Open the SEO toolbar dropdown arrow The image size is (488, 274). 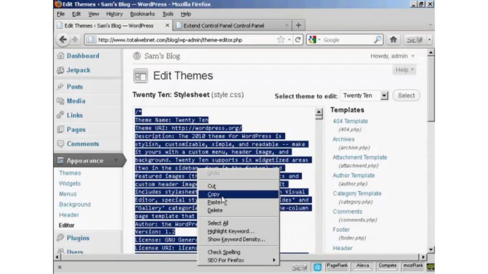click(429, 39)
